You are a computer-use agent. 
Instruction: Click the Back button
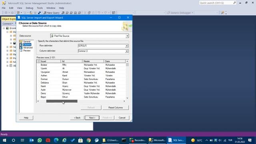(x=77, y=118)
